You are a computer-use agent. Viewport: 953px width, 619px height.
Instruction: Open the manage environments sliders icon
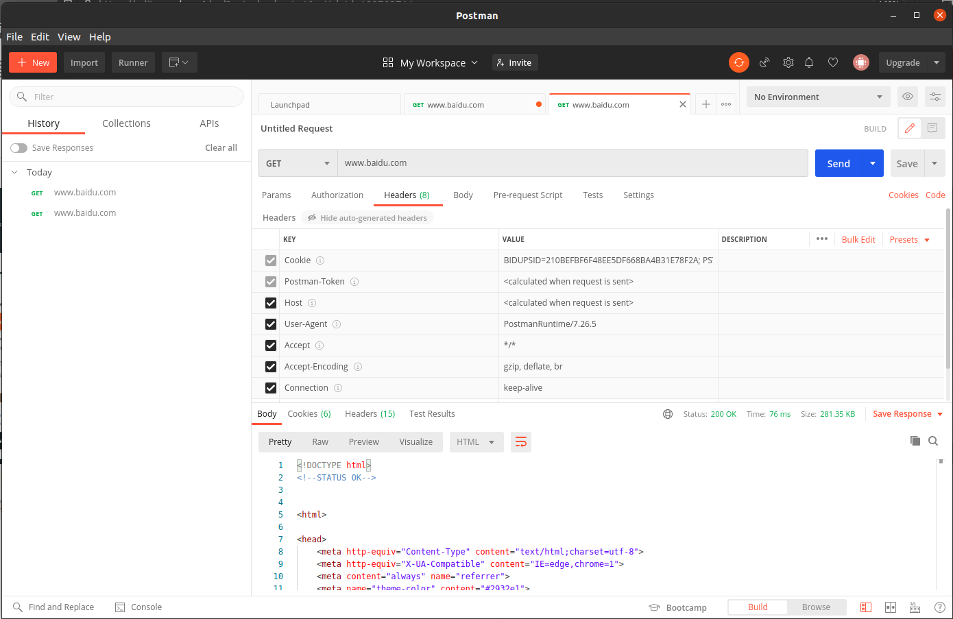point(935,97)
